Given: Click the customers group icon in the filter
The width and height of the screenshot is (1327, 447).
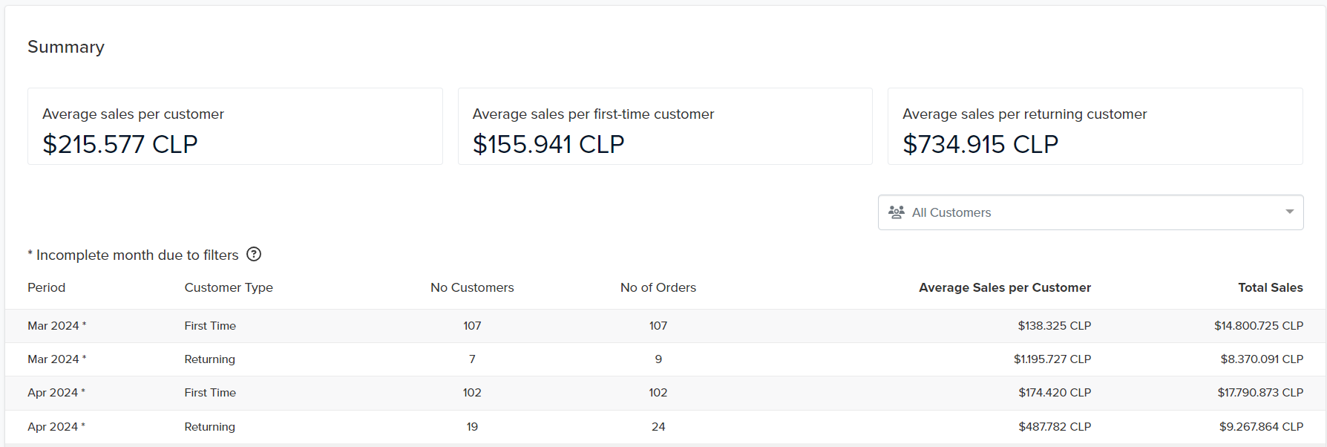Looking at the screenshot, I should (x=897, y=212).
